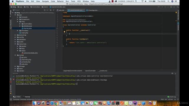The width and height of the screenshot is (189, 106).
Task: Open macOS Spotlight search in menu bar
Action: pos(168,1)
